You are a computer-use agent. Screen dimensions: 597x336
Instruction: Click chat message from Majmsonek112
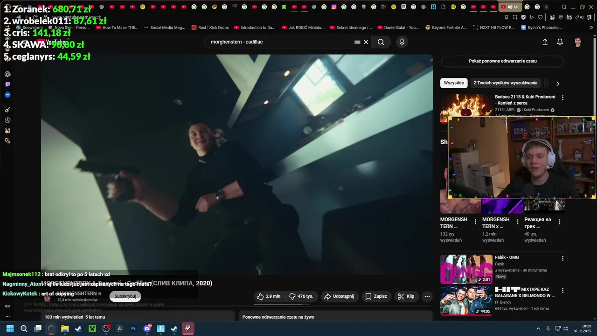[x=56, y=274]
